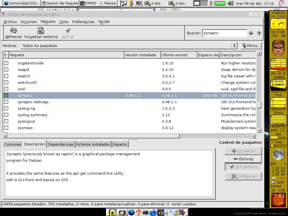Screen dimensions: 288x216
Task: Switch to the Experto tab
Action: click(x=120, y=144)
